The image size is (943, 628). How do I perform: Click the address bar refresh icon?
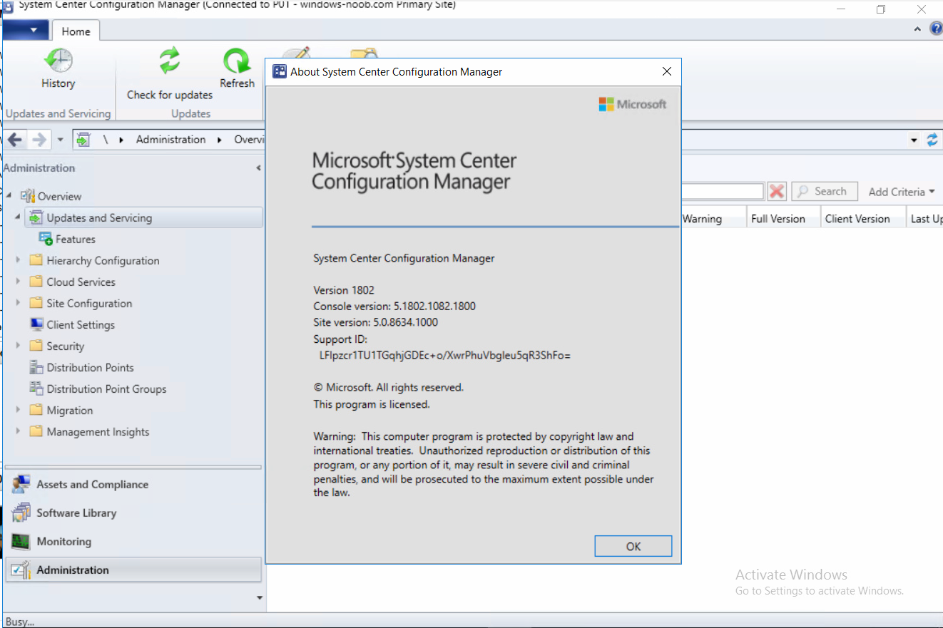932,140
